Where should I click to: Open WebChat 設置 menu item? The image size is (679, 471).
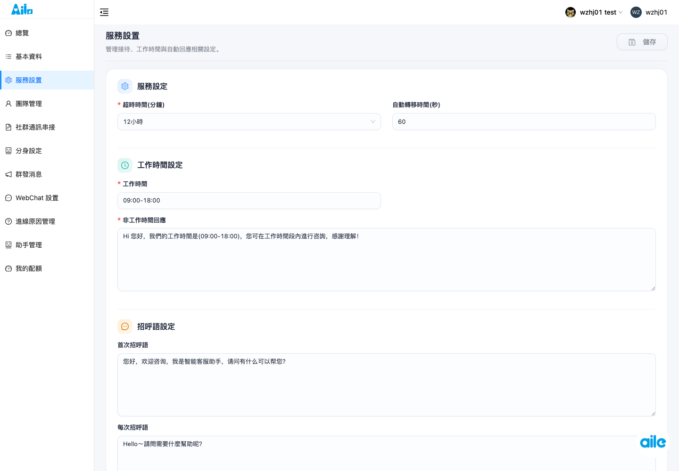[x=47, y=198]
